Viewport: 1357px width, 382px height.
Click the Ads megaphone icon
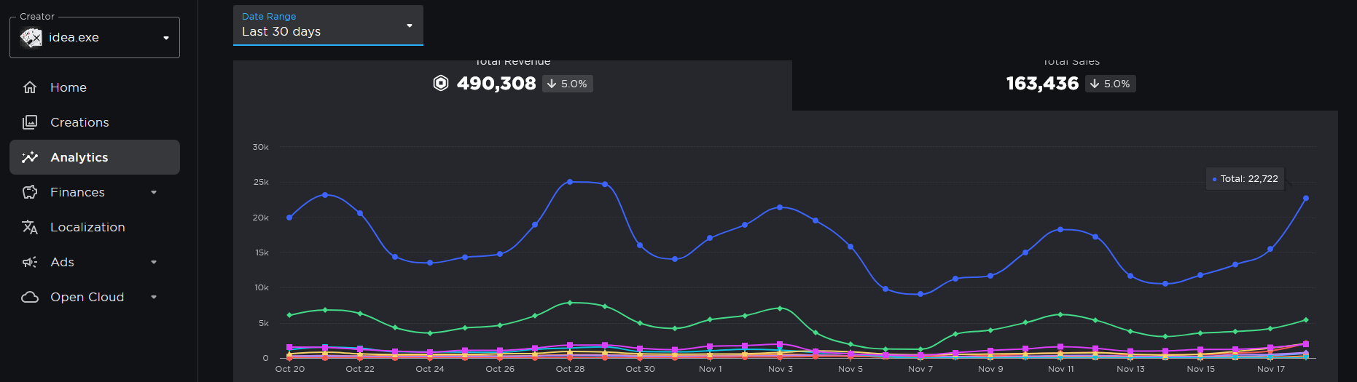(30, 262)
